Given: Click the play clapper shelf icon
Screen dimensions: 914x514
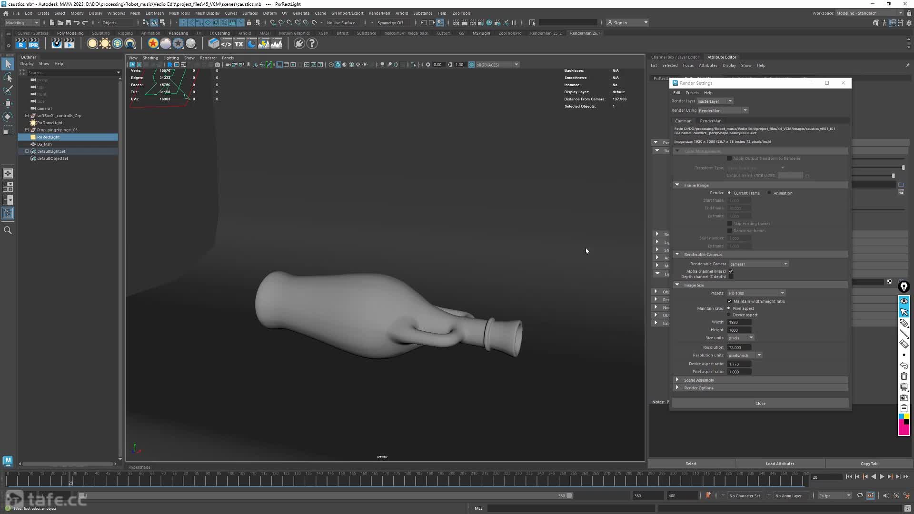Looking at the screenshot, I should (70, 44).
